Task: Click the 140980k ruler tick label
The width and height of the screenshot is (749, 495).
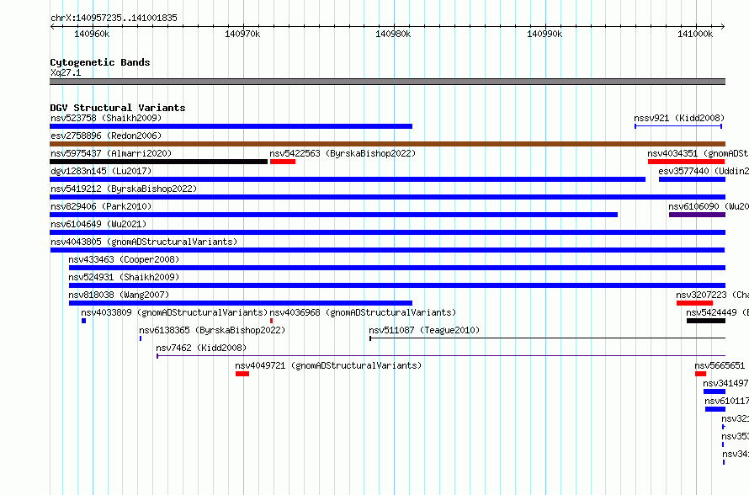Action: click(393, 34)
